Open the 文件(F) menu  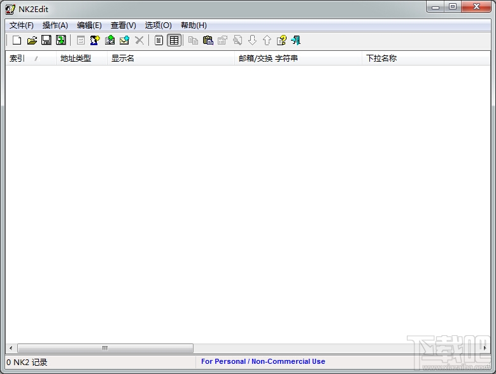[21, 25]
